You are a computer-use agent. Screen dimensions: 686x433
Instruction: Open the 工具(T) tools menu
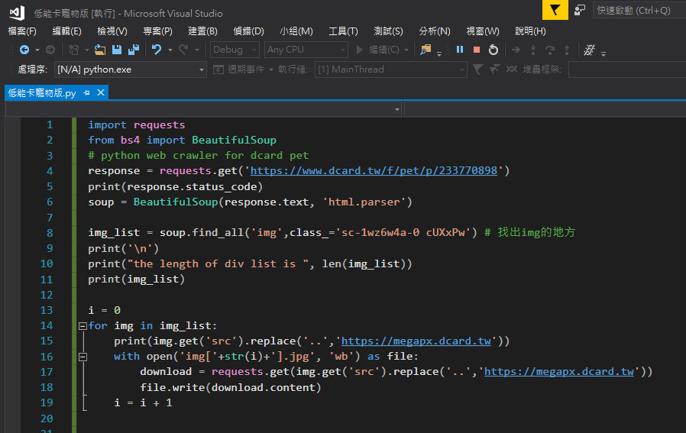point(343,31)
